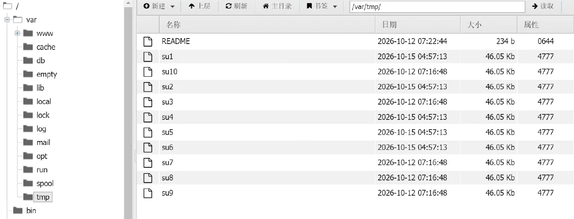Open the bin folder in tree
Screen dimensions: 574x219
click(x=31, y=210)
